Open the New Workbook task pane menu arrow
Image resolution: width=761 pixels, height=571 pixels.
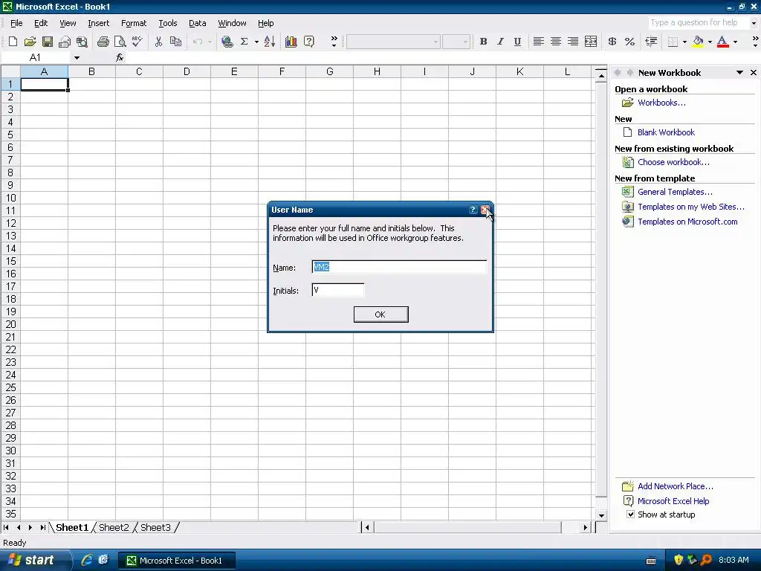[739, 73]
